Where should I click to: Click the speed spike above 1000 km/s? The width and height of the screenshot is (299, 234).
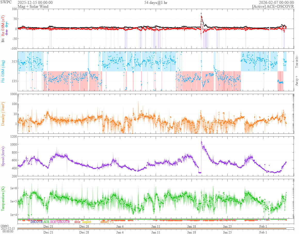coord(201,142)
